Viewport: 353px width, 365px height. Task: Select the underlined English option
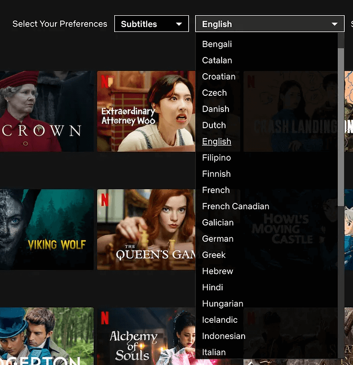[x=217, y=141]
